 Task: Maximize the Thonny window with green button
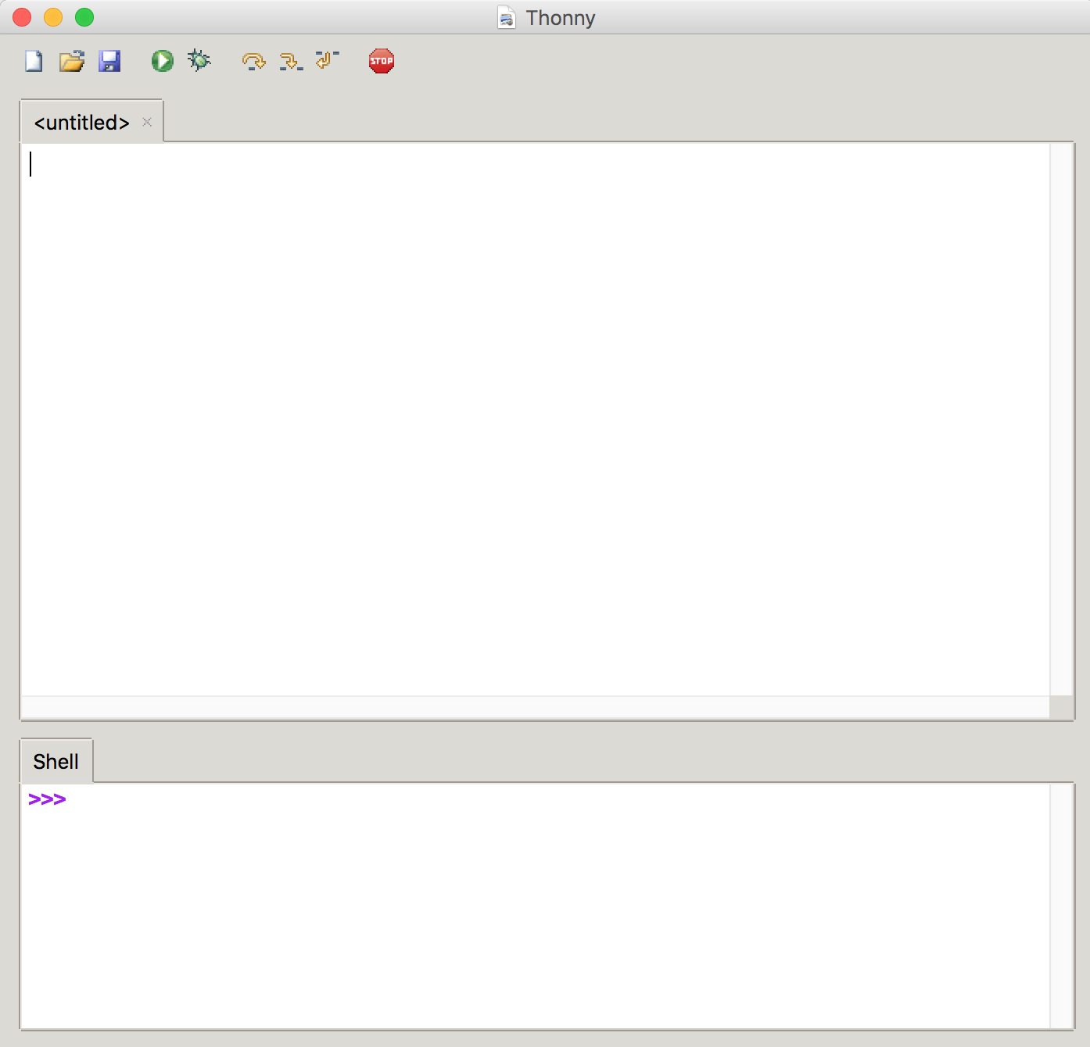click(84, 17)
